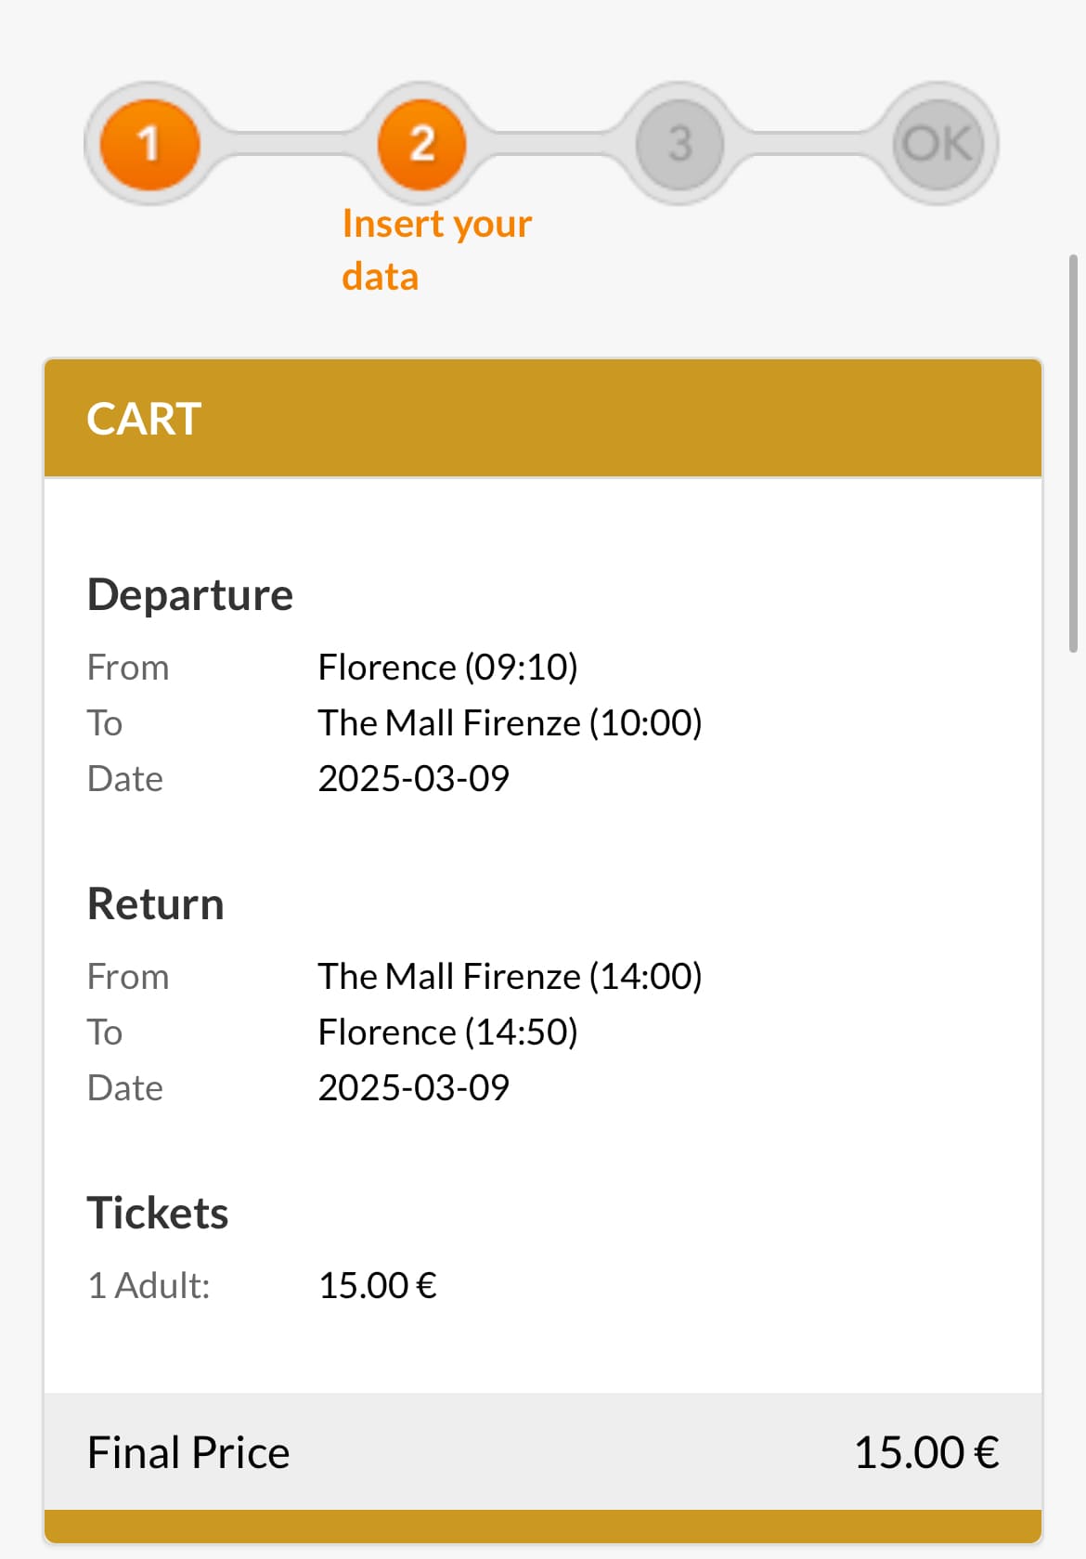Click the 15.00 € adult ticket price
Viewport: 1086px width, 1559px height.
[x=377, y=1285]
